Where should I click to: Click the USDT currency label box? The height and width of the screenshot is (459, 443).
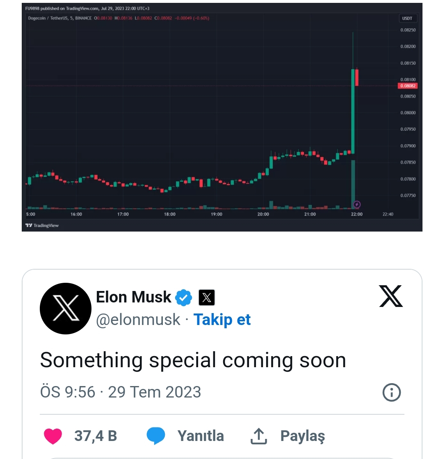coord(407,18)
